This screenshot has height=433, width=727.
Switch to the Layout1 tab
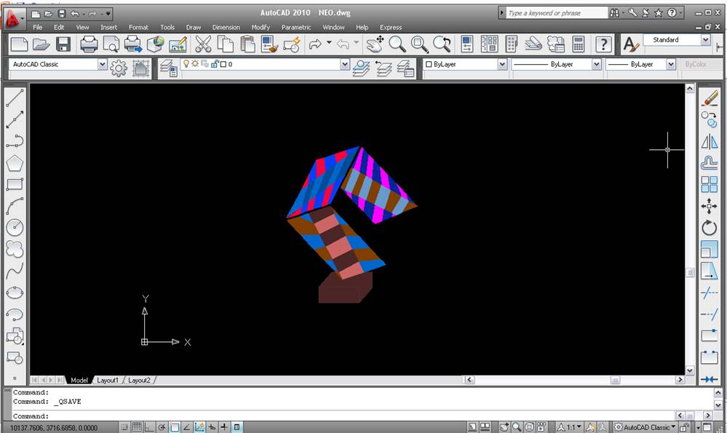108,380
